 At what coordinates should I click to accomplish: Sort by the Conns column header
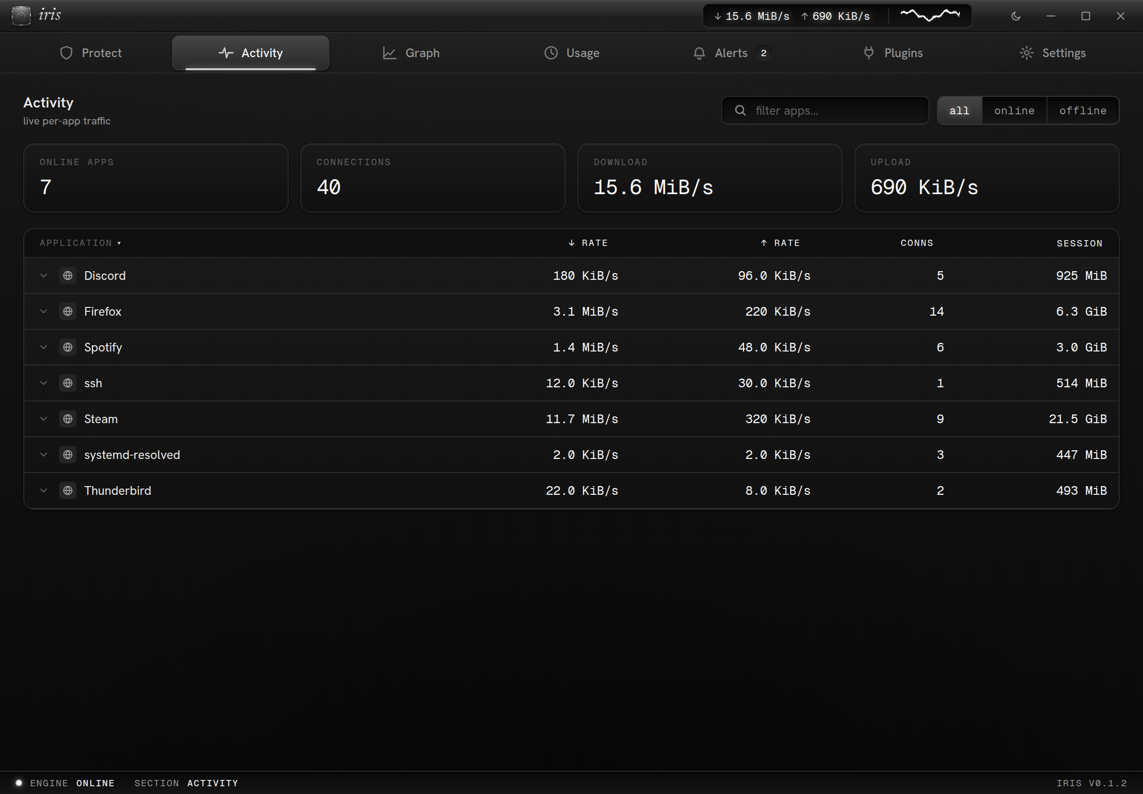coord(917,243)
